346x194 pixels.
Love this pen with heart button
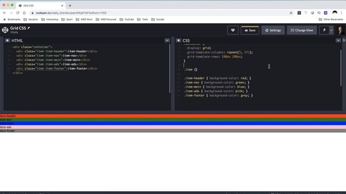(x=233, y=30)
